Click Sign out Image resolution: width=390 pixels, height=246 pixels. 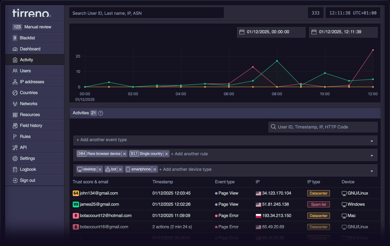coord(28,180)
